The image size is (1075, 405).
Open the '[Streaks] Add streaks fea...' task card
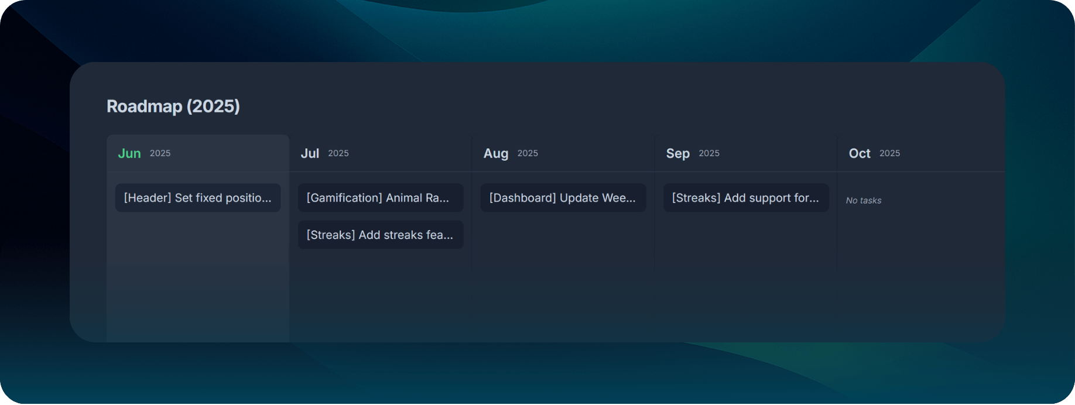pos(381,235)
